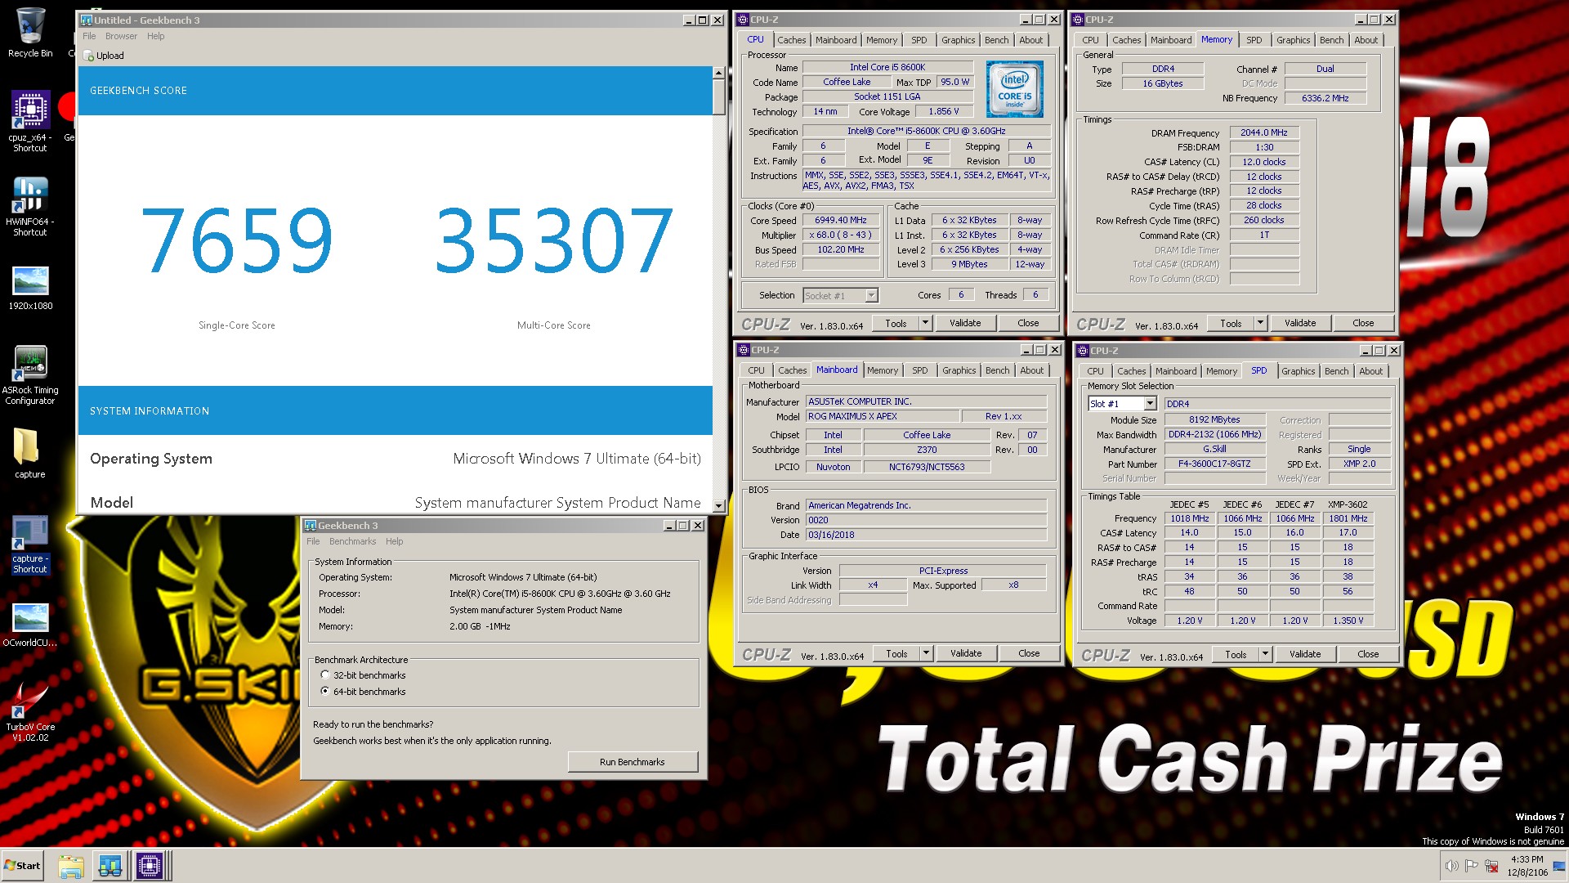Click Close in the Mainboard CPU-Z window
Viewport: 1569px width, 883px height.
point(1029,653)
